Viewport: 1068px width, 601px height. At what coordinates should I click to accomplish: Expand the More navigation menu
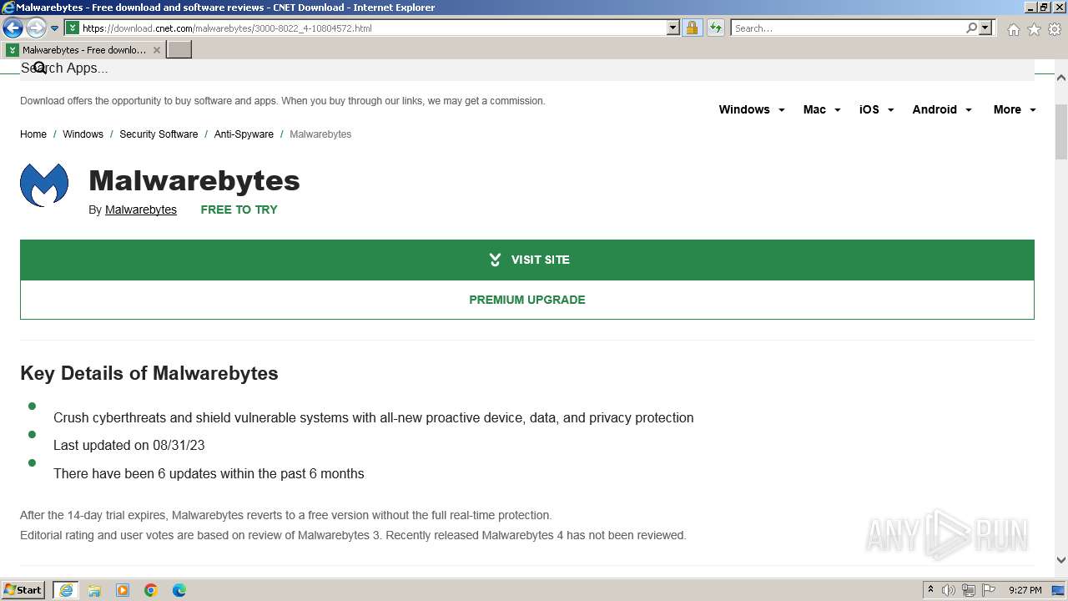pos(1015,109)
